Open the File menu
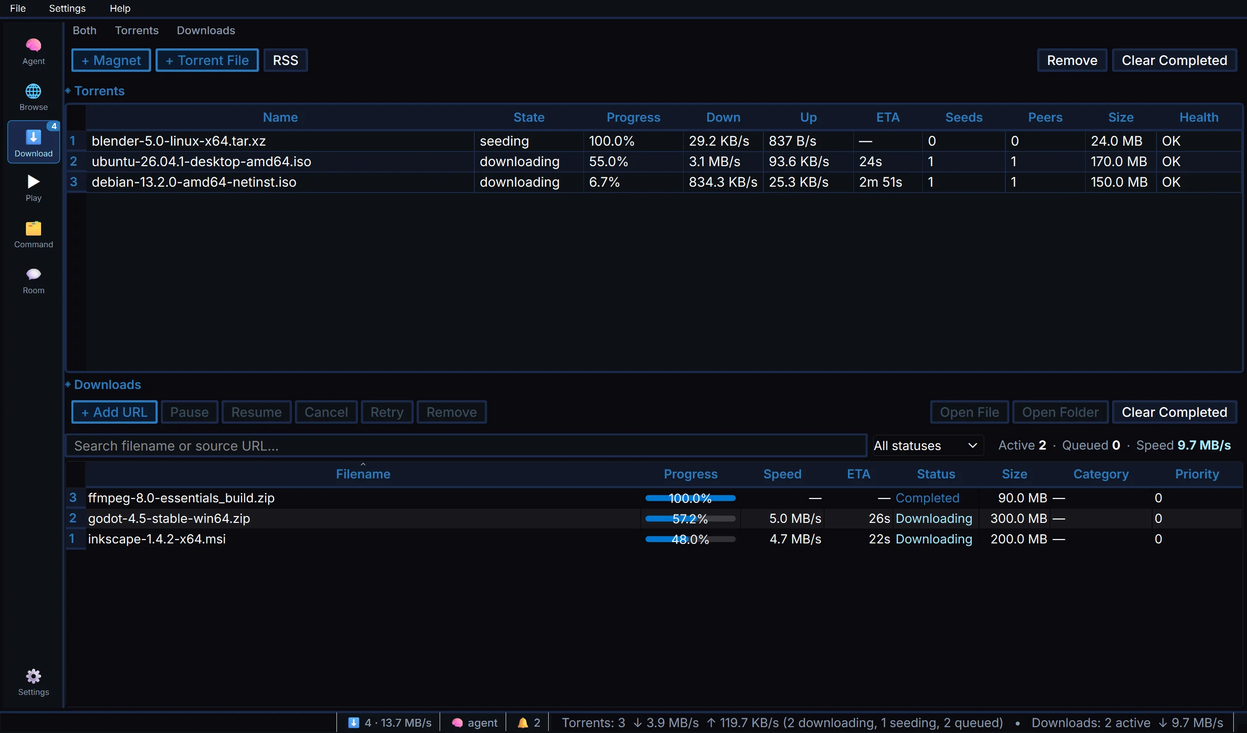 (18, 8)
